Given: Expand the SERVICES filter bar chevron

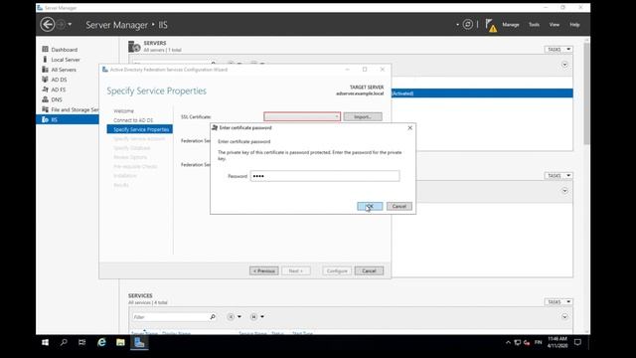Looking at the screenshot, I should [564, 317].
